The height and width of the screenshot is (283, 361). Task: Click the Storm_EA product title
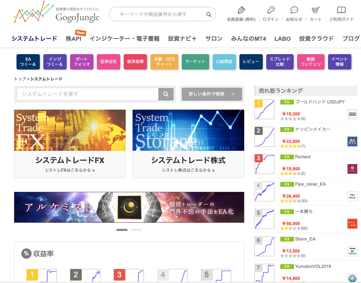(305, 239)
